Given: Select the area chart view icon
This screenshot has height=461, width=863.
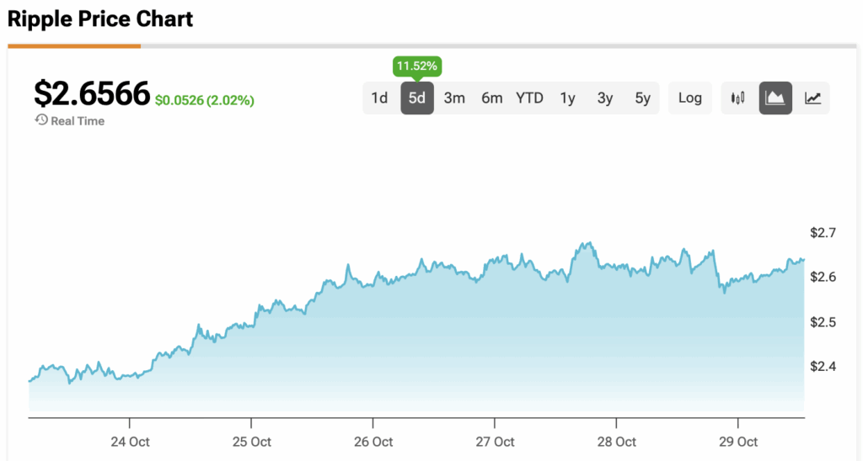Looking at the screenshot, I should pos(775,98).
